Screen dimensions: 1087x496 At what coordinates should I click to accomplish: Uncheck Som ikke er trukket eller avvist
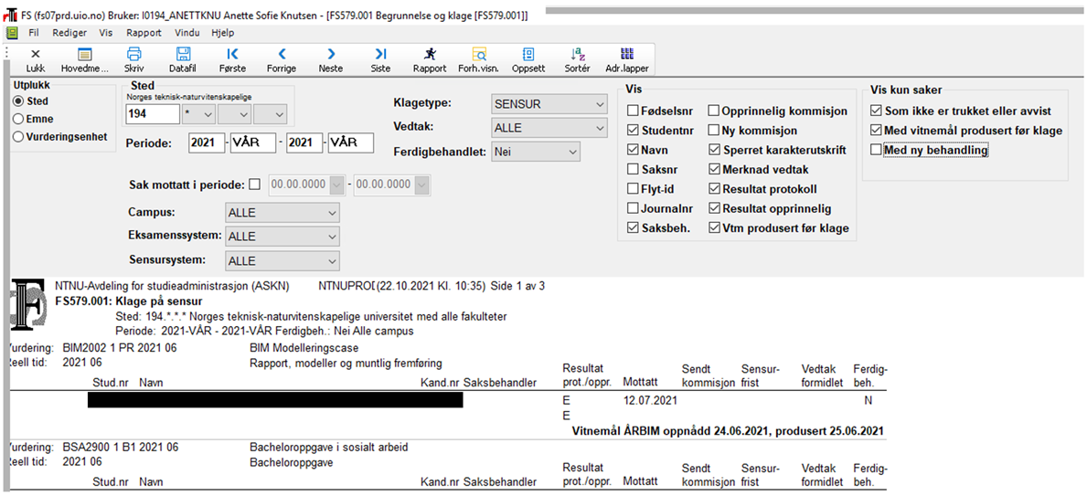(x=876, y=111)
